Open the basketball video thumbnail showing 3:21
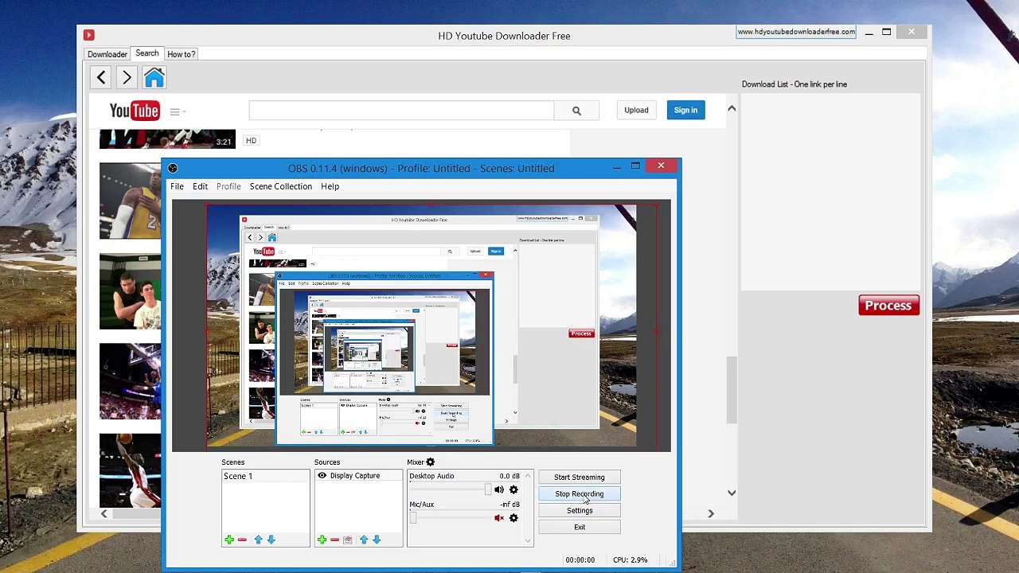The width and height of the screenshot is (1019, 573). pyautogui.click(x=167, y=139)
